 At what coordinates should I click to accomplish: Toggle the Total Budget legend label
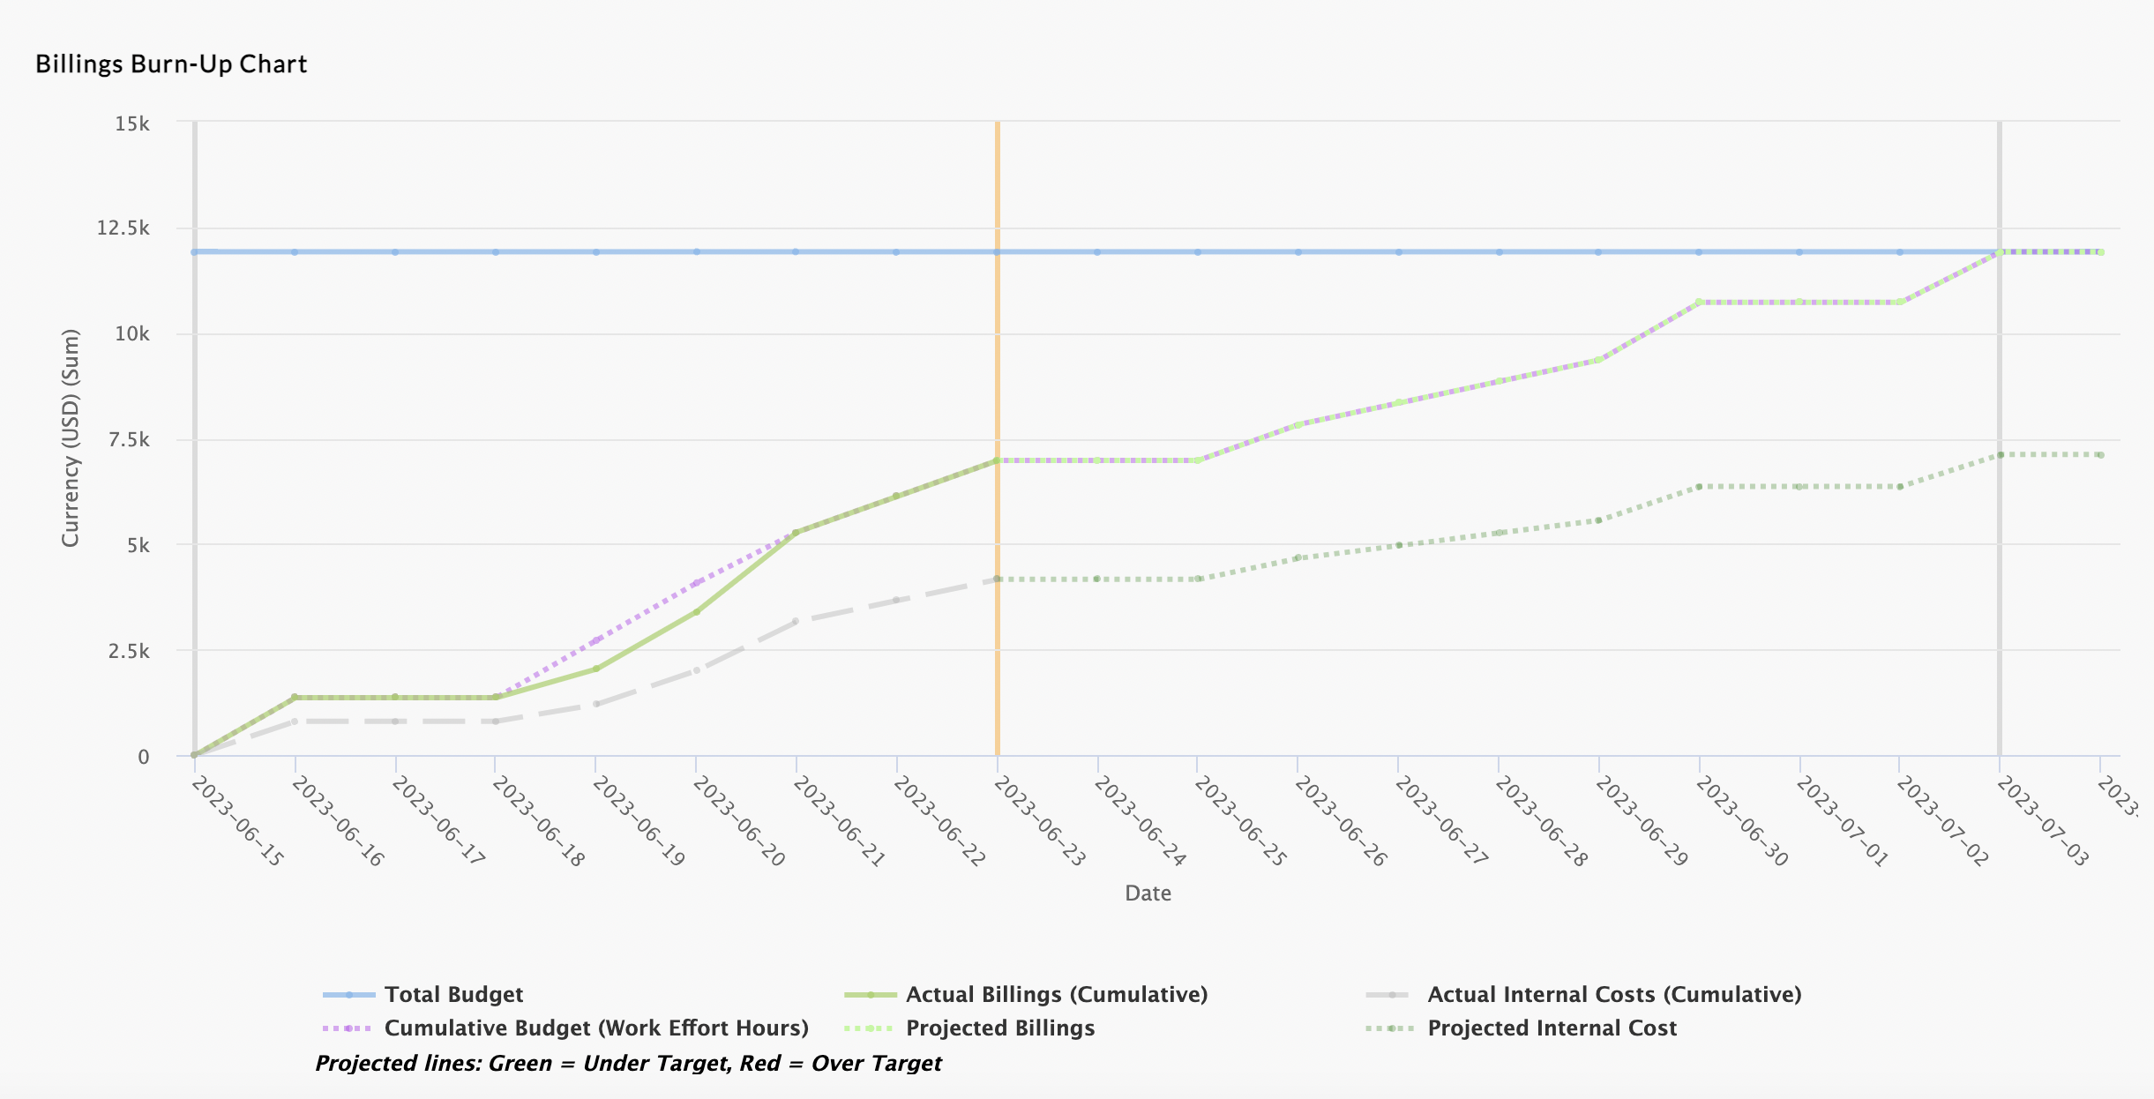click(453, 995)
